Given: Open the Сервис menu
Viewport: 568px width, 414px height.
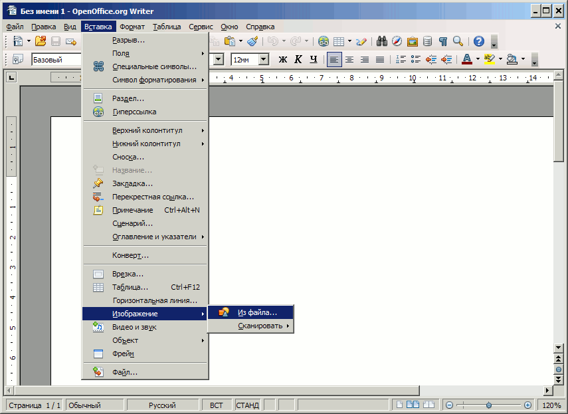Looking at the screenshot, I should [x=201, y=27].
